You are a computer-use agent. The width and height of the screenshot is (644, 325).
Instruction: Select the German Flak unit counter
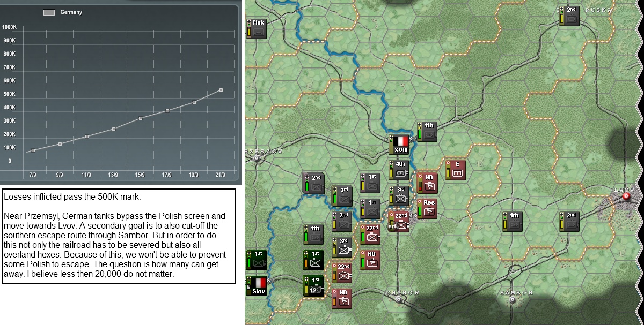pos(257,28)
